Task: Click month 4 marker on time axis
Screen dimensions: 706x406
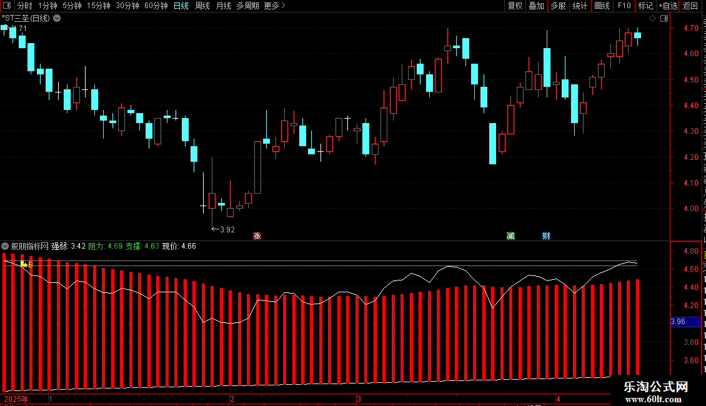Action: (x=558, y=399)
